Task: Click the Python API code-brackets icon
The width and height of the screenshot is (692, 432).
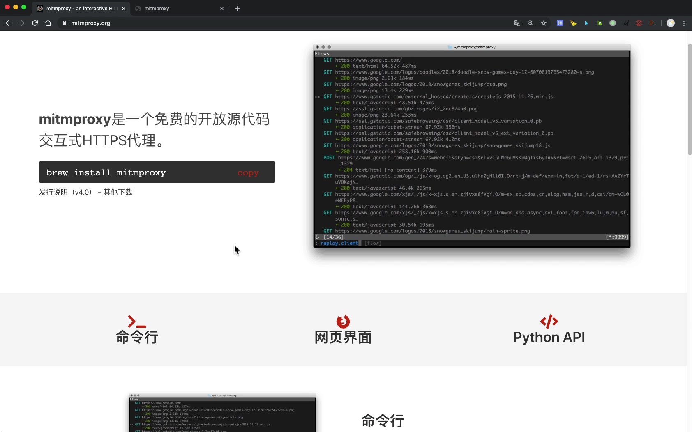Action: pos(549,322)
